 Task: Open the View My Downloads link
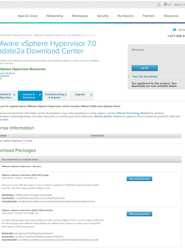[145, 77]
